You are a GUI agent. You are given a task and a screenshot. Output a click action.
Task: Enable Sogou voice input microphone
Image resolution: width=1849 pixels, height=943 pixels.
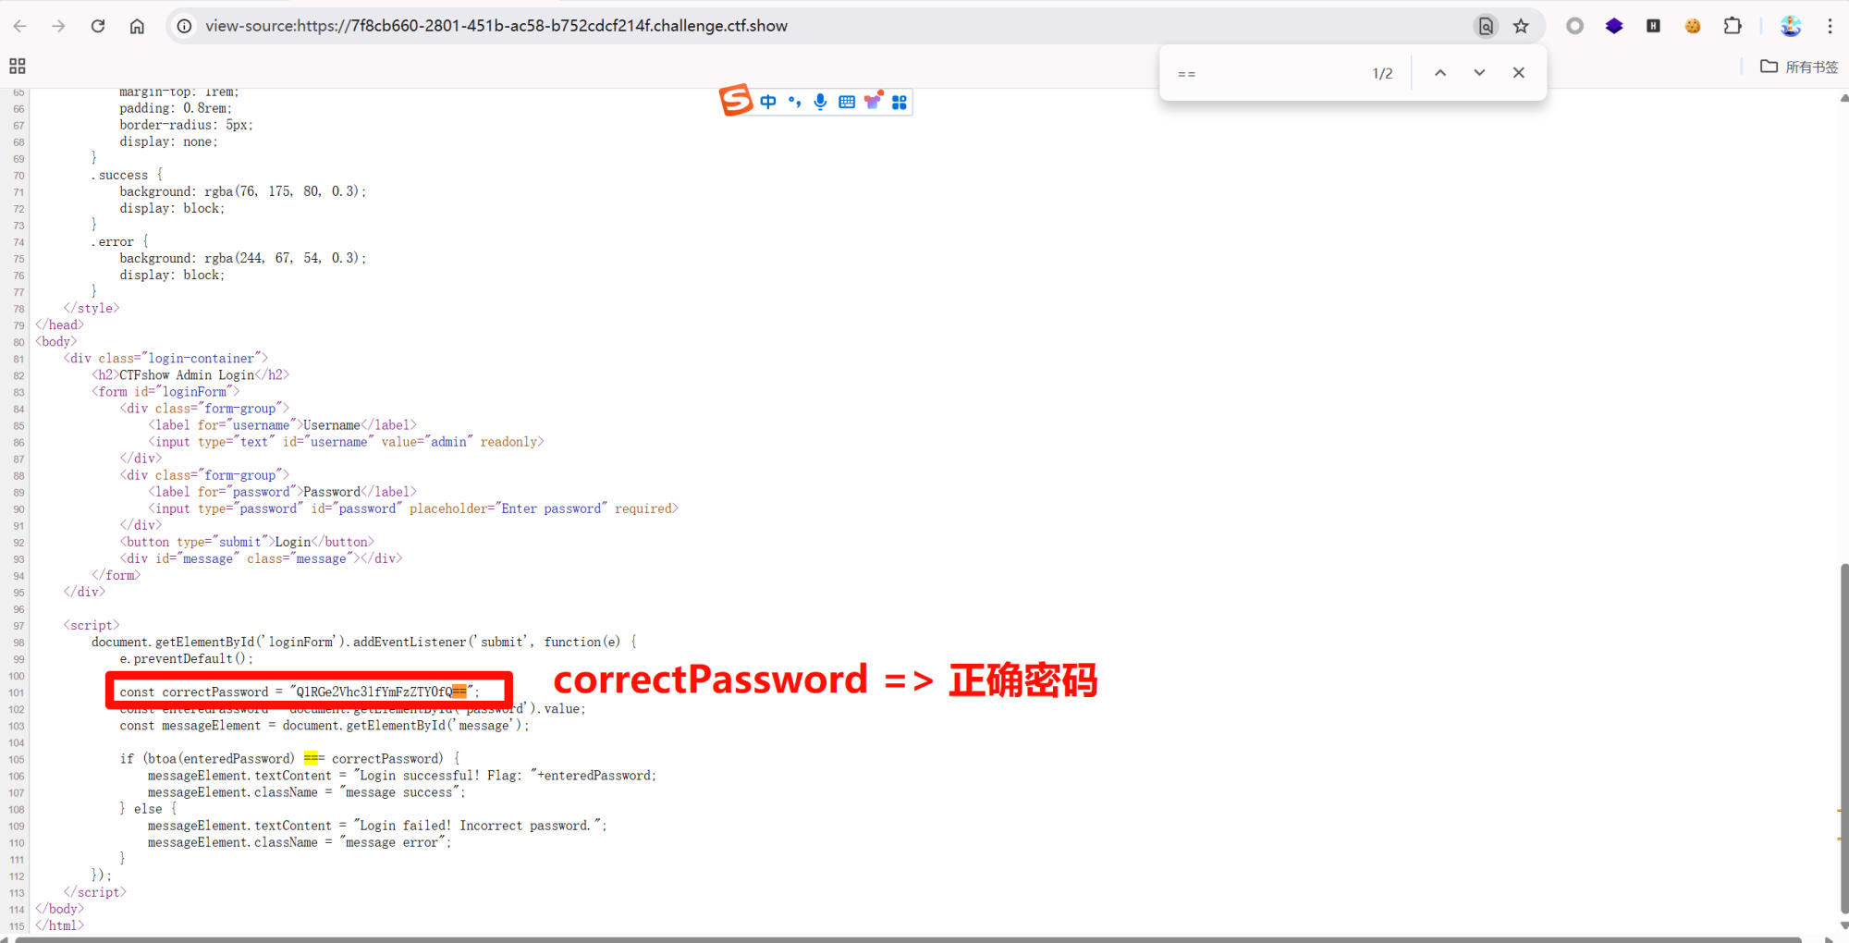(820, 102)
